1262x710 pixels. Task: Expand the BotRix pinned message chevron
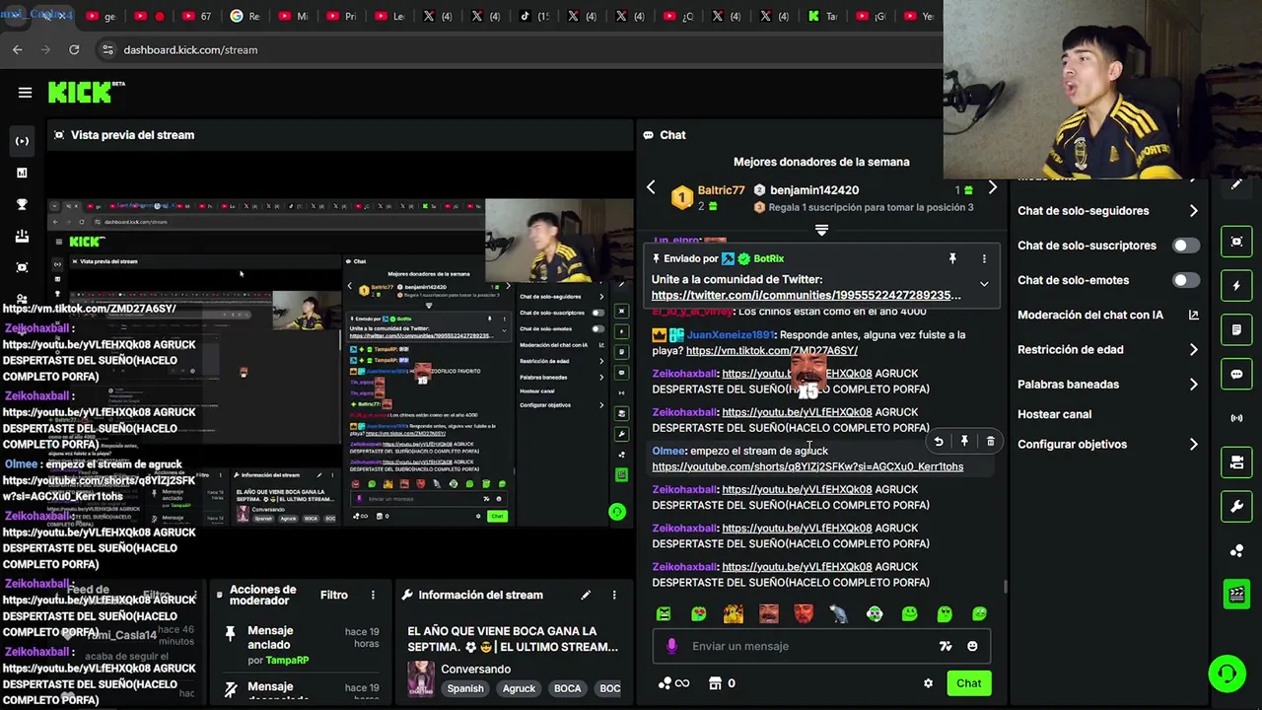coord(984,284)
